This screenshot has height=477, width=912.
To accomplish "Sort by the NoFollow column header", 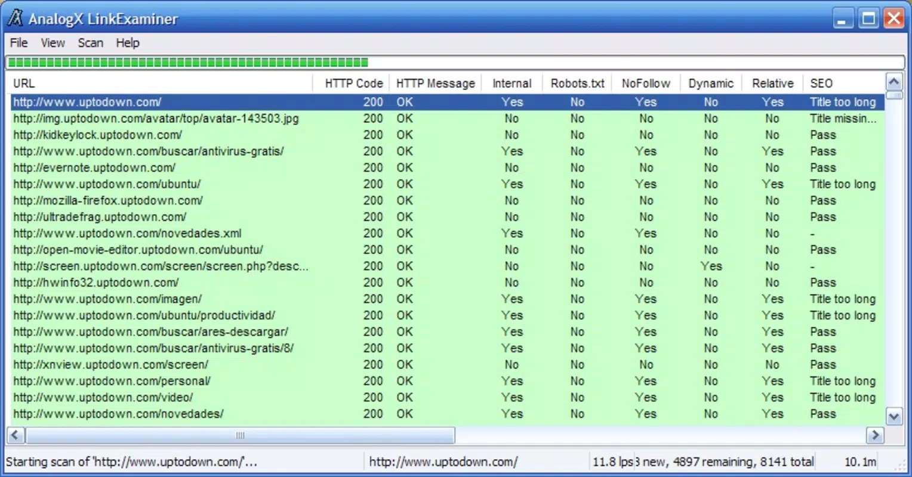I will point(646,83).
